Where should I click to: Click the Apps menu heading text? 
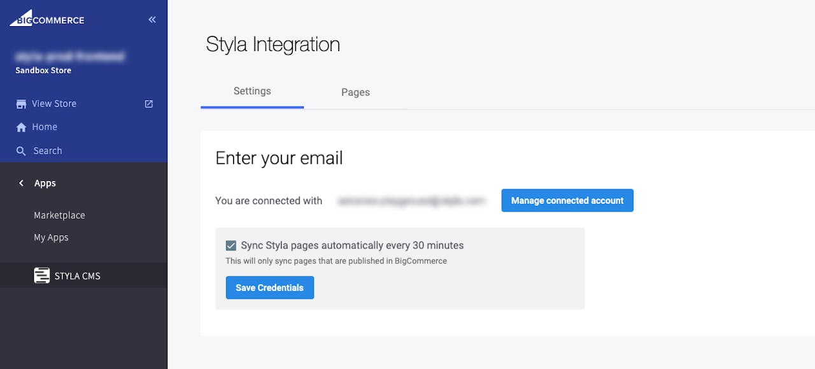pos(45,184)
